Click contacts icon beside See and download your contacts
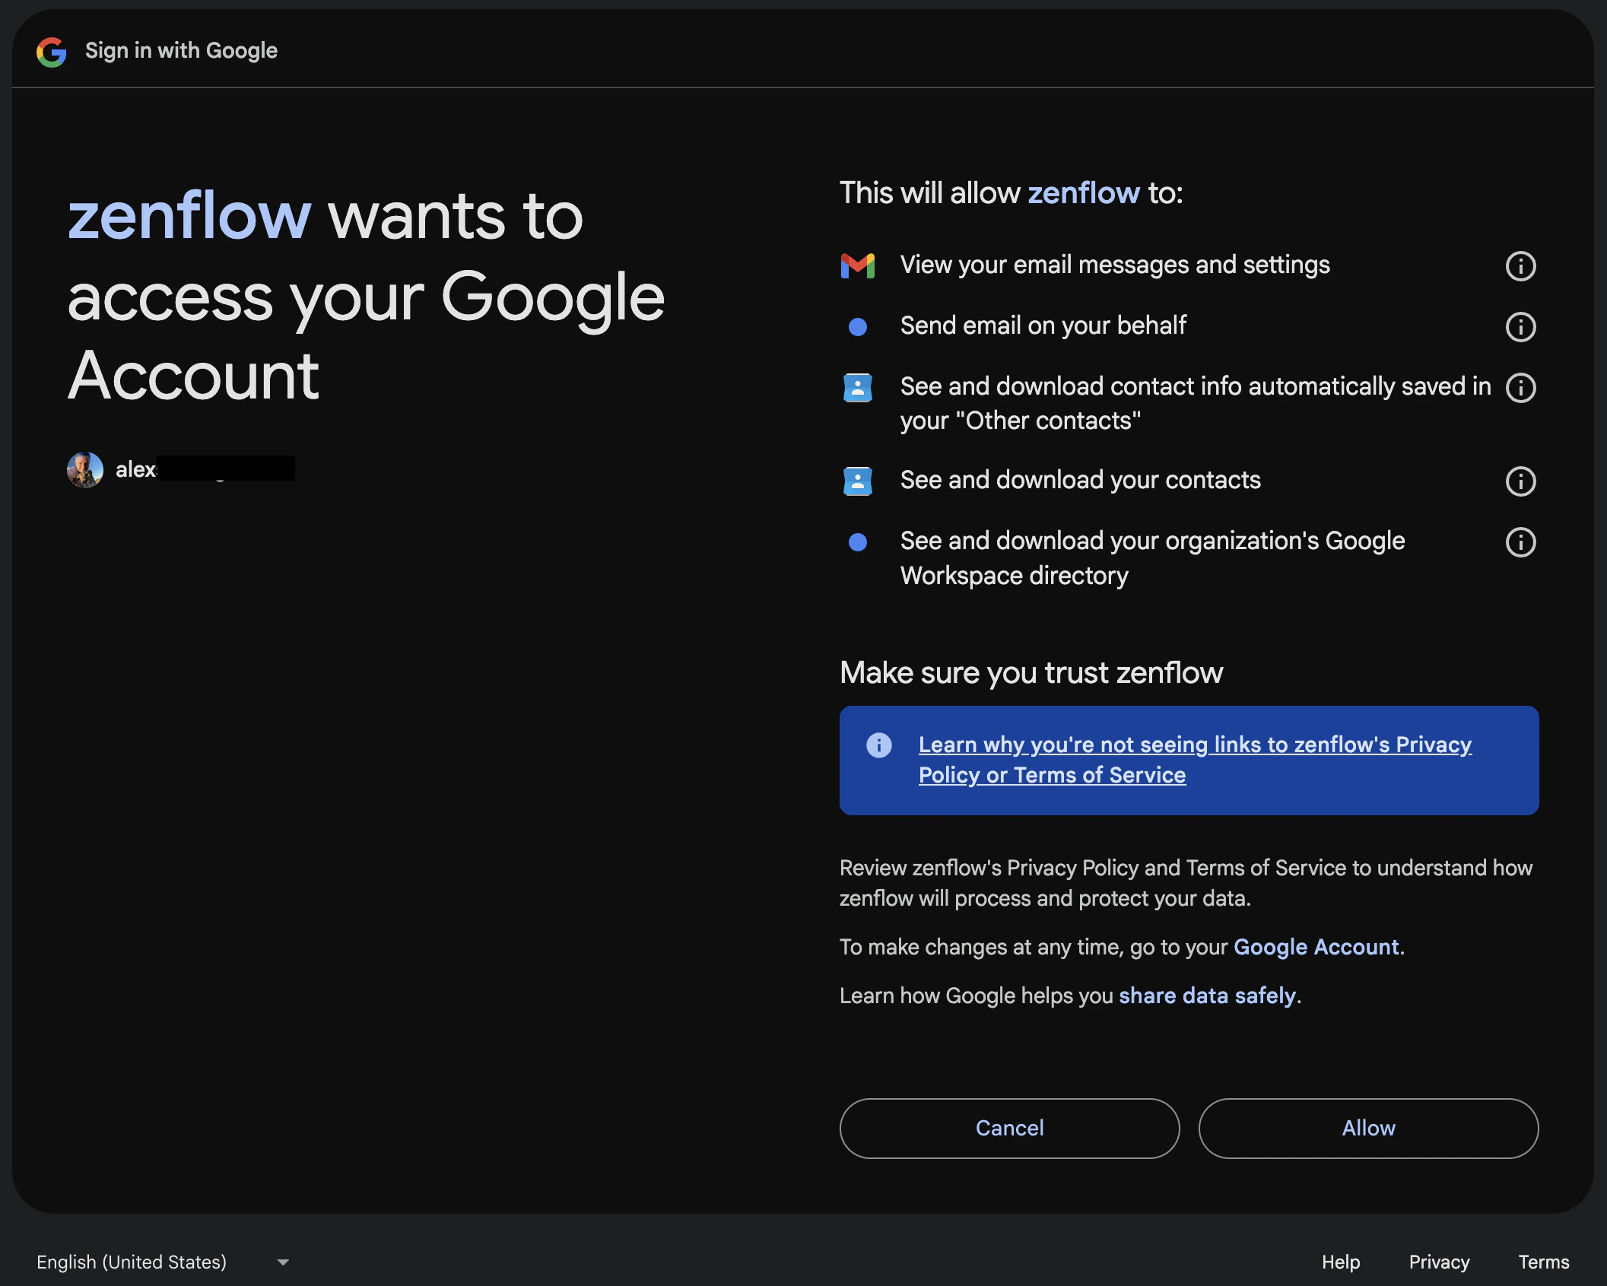The image size is (1607, 1286). click(x=857, y=481)
